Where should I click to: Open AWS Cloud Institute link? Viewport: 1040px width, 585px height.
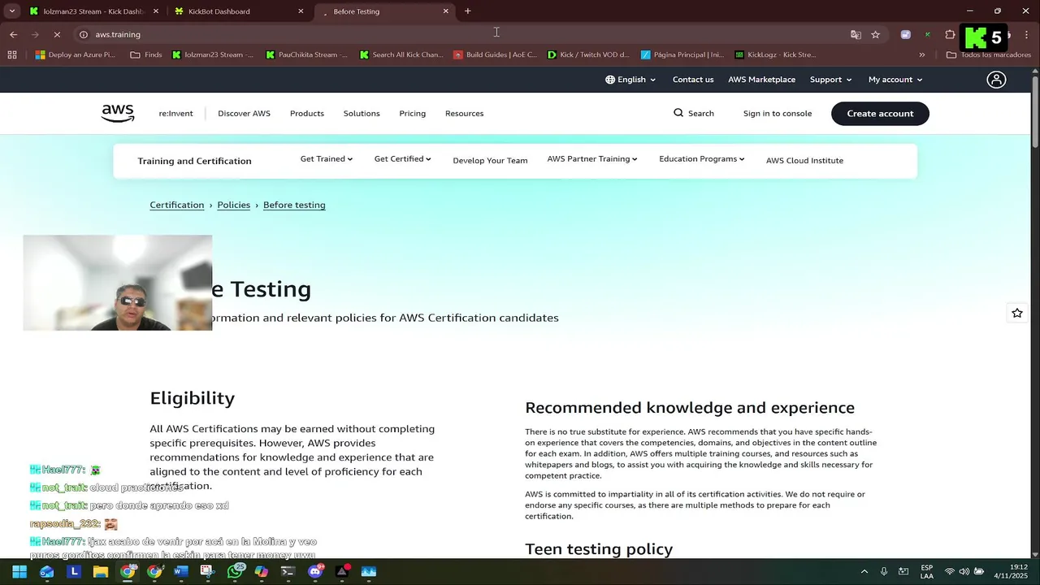tap(804, 161)
